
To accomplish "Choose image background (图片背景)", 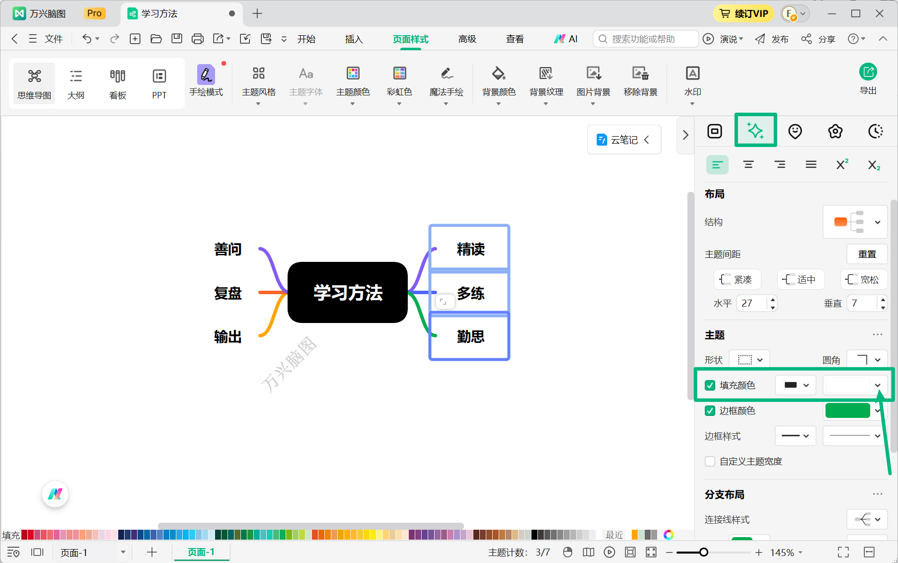I will click(593, 84).
